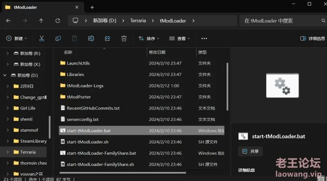This screenshot has height=181, width=327.
Task: Open Girl Life folder in the sidebar
Action: click(28, 108)
